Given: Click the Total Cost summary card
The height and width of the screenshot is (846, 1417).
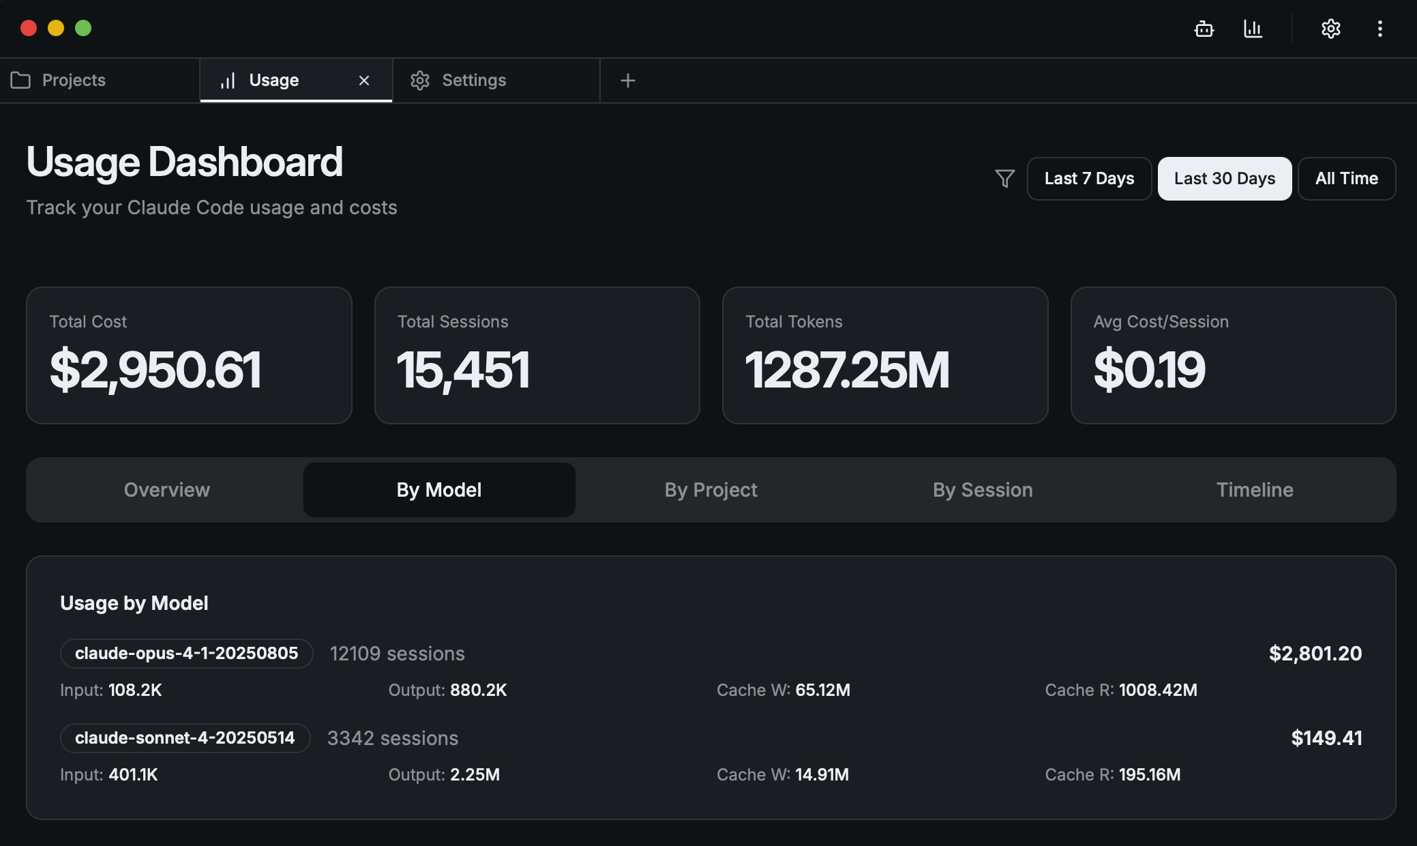Looking at the screenshot, I should [189, 355].
